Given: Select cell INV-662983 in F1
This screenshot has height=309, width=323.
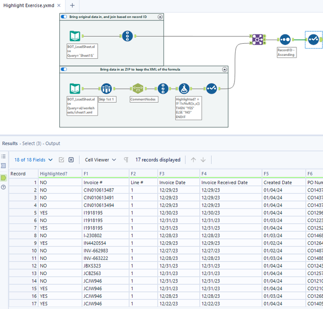Looking at the screenshot, I should point(105,251).
